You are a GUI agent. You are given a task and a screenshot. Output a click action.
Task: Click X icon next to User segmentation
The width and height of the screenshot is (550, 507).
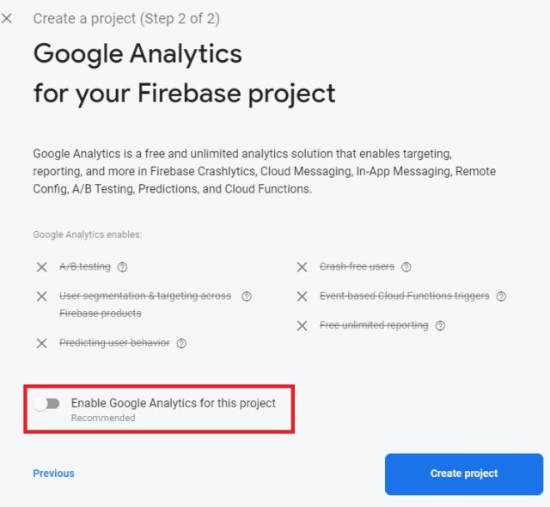pyautogui.click(x=42, y=296)
